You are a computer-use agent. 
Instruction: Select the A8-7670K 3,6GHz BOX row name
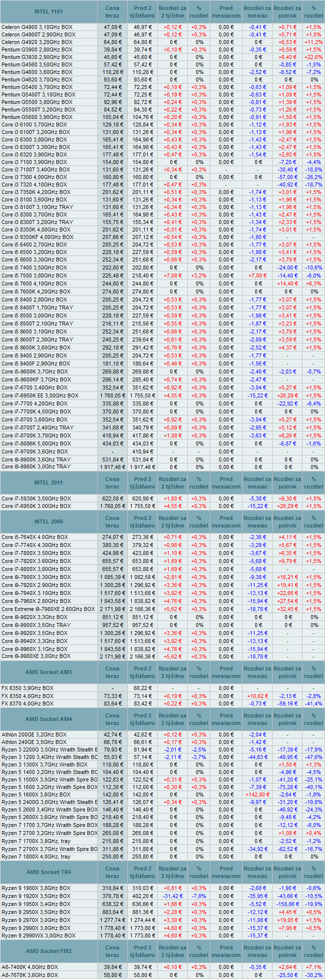pos(30,975)
